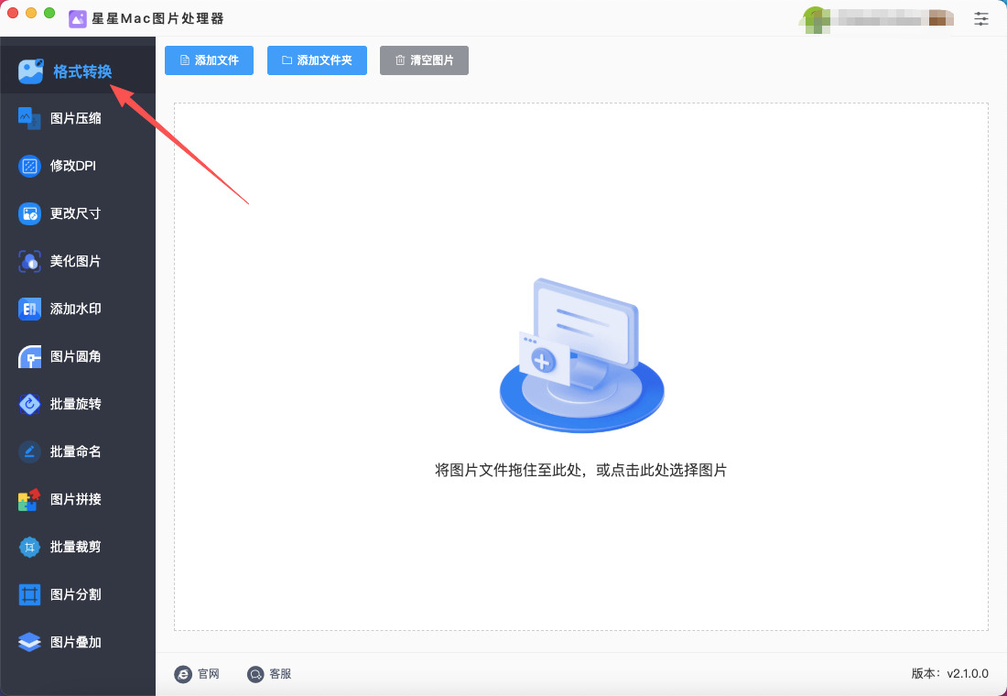Switch to 图片压缩 menu label
Viewport: 1007px width, 696px height.
pyautogui.click(x=76, y=118)
